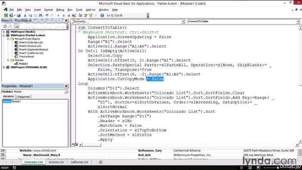Open Project Explorer toolbar icon

coord(80,15)
